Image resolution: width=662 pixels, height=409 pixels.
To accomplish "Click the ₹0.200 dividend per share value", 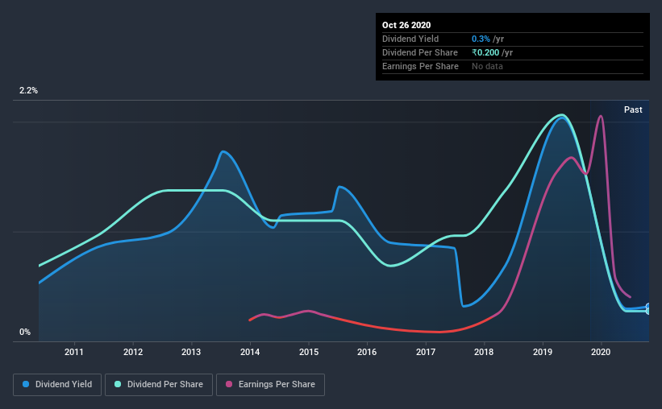I will (485, 52).
